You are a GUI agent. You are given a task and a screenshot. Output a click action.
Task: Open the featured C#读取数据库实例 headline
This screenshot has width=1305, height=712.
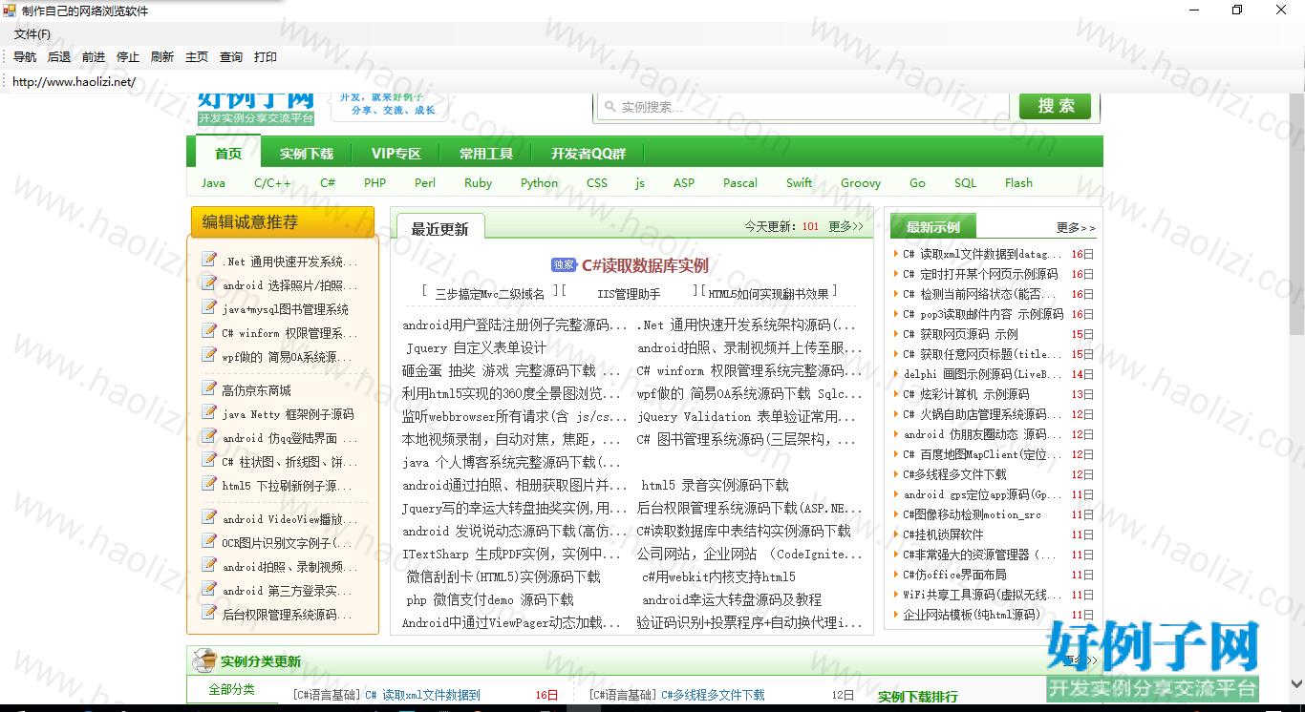[x=645, y=265]
